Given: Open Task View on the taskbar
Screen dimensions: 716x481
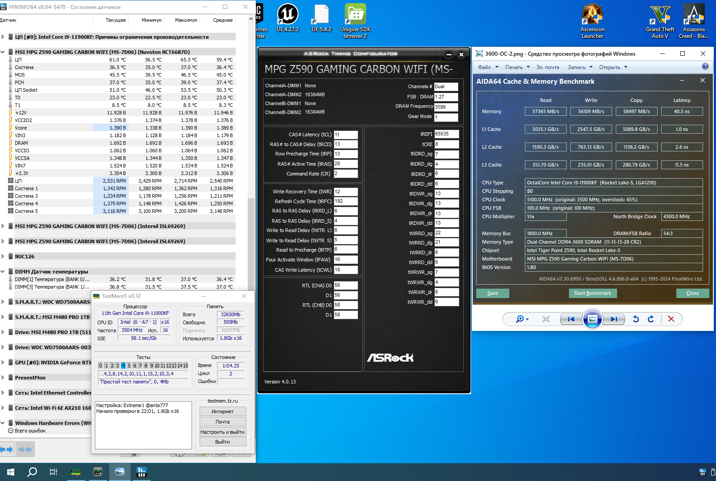Looking at the screenshot, I should pyautogui.click(x=53, y=472).
